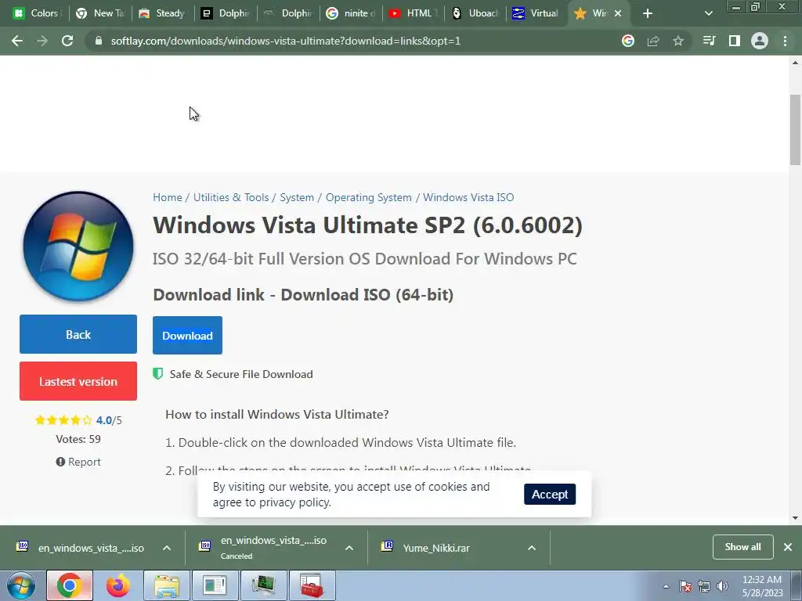The width and height of the screenshot is (802, 601).
Task: Click the volume speaker tray icon
Action: tap(723, 586)
